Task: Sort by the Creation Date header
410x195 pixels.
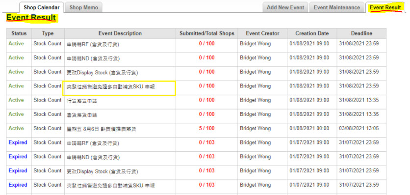Action: 312,33
